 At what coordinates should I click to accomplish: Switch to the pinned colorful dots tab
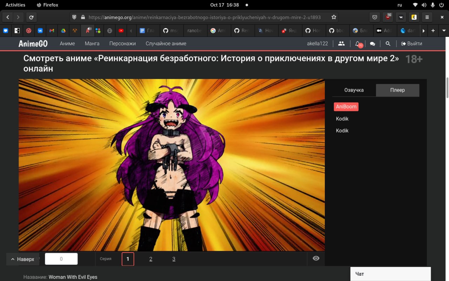pyautogui.click(x=98, y=31)
